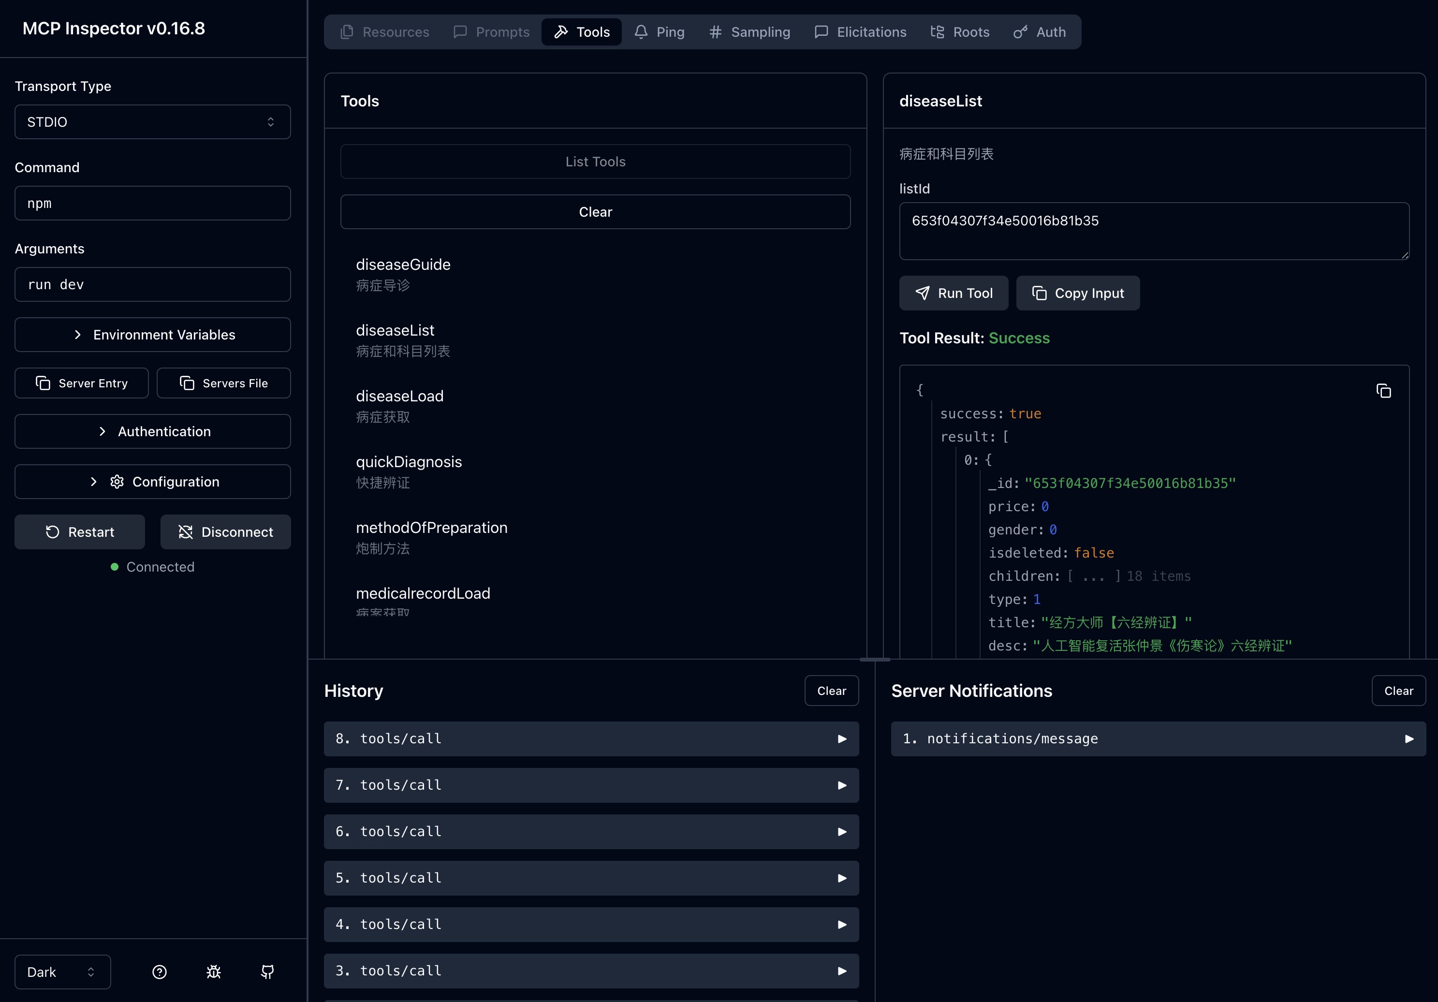This screenshot has width=1438, height=1002.
Task: Click the bug debugging icon
Action: pyautogui.click(x=214, y=972)
